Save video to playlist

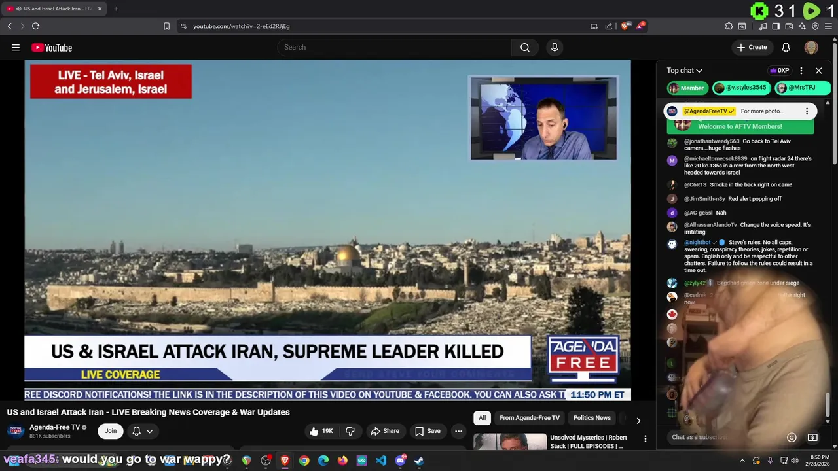click(428, 431)
